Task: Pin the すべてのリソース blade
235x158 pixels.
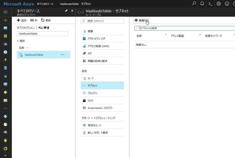Action: tap(66, 11)
